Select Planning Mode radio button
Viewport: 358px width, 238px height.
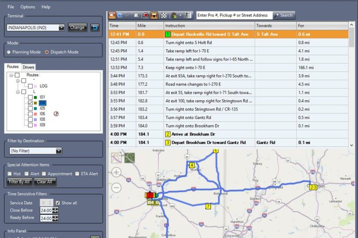9,52
